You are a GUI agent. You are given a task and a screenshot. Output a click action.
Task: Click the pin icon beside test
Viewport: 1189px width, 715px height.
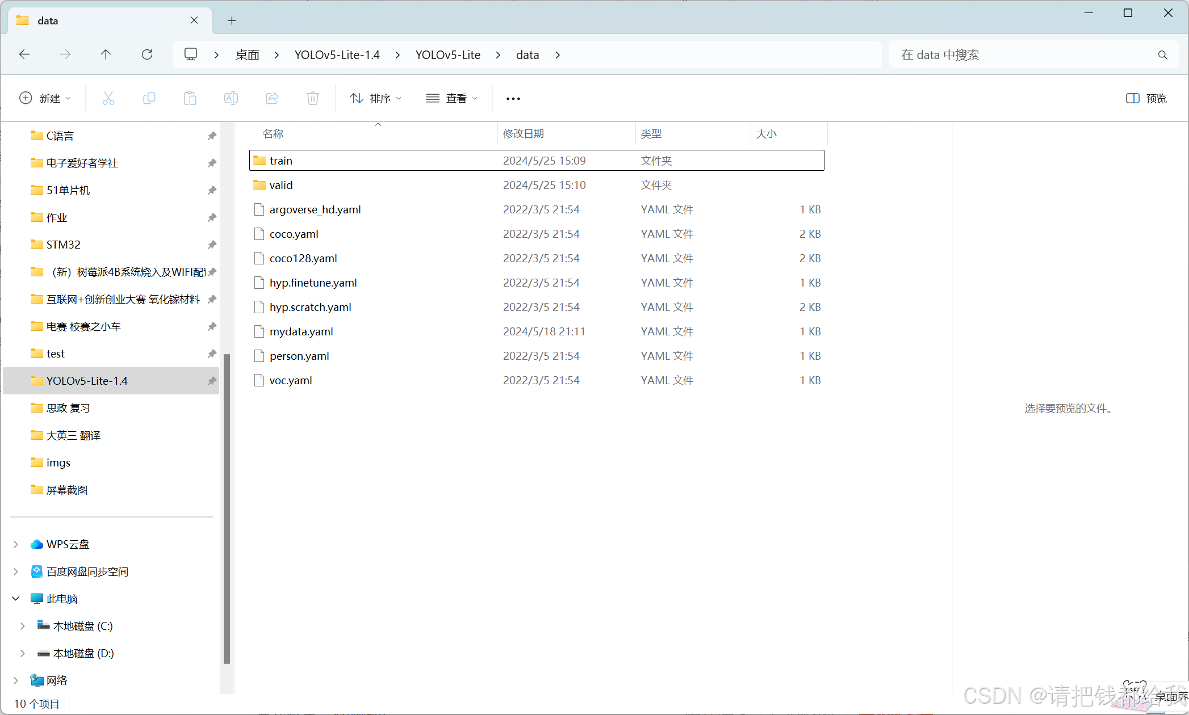(212, 354)
